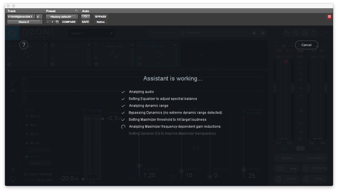
Task: Select the Maximizer module tile
Action: [158, 54]
